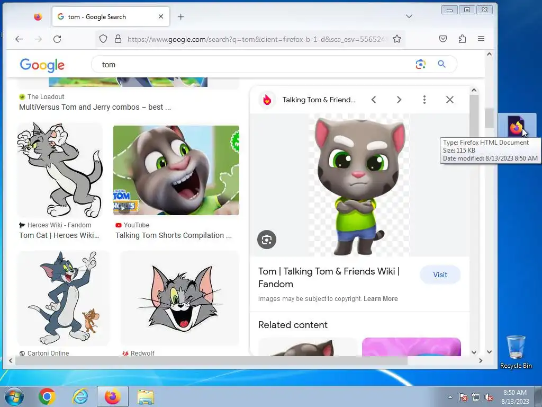Image resolution: width=542 pixels, height=407 pixels.
Task: Search inside image with Lens button
Action: [x=267, y=240]
